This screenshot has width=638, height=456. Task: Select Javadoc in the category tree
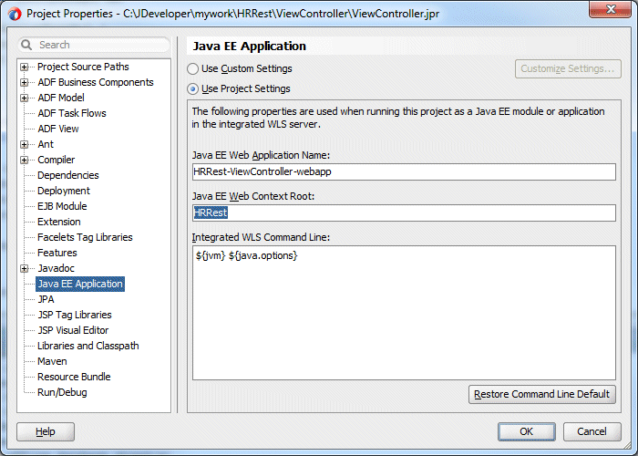(57, 268)
